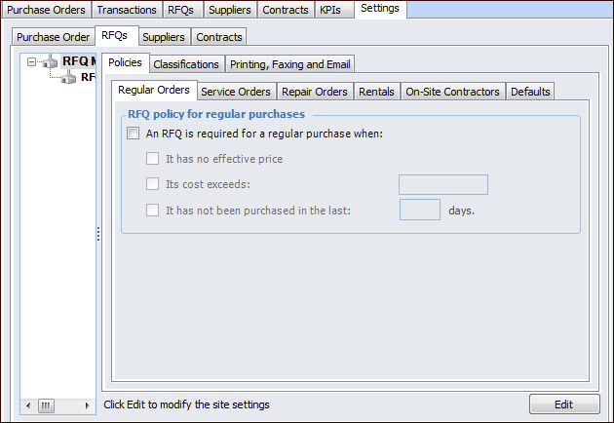Click the tree horizontal scrollbar thumb
This screenshot has width=614, height=423.
point(46,405)
